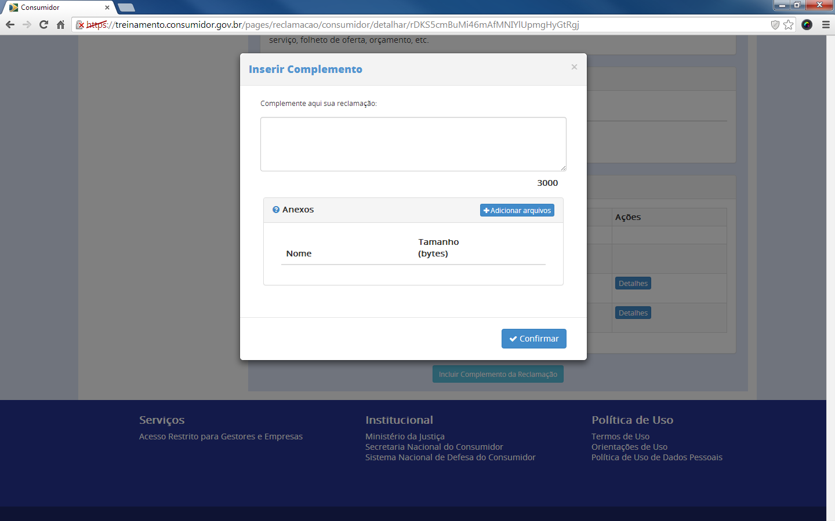Restore down the browser window
Image resolution: width=835 pixels, height=521 pixels.
797,5
